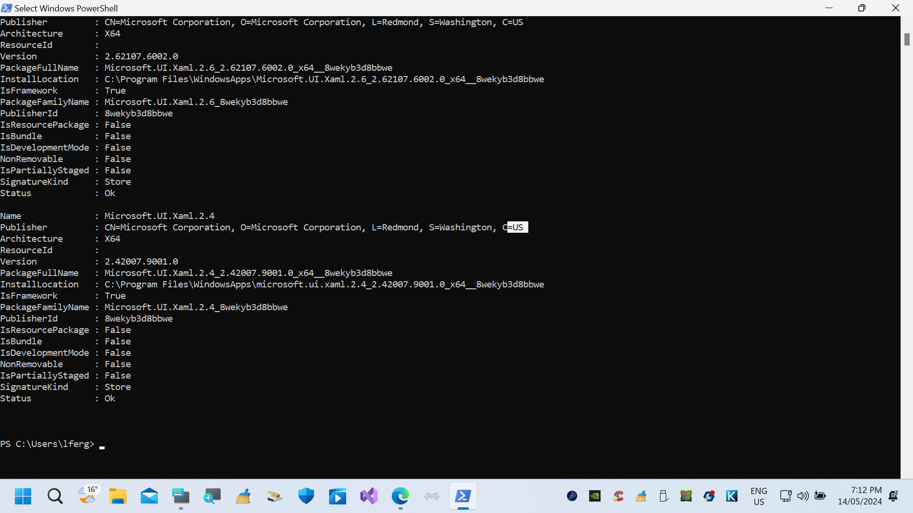This screenshot has height=513, width=913.
Task: Open the scanner-like app on taskbar
Action: point(275,496)
